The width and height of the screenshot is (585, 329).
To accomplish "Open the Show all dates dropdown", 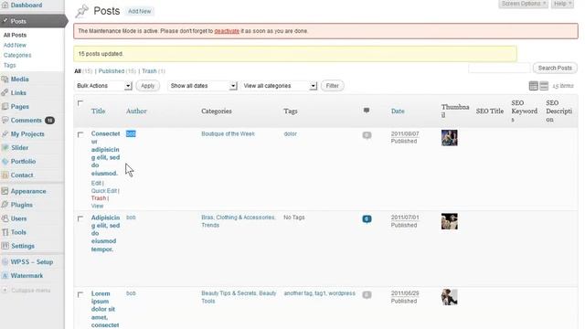I will pyautogui.click(x=203, y=86).
